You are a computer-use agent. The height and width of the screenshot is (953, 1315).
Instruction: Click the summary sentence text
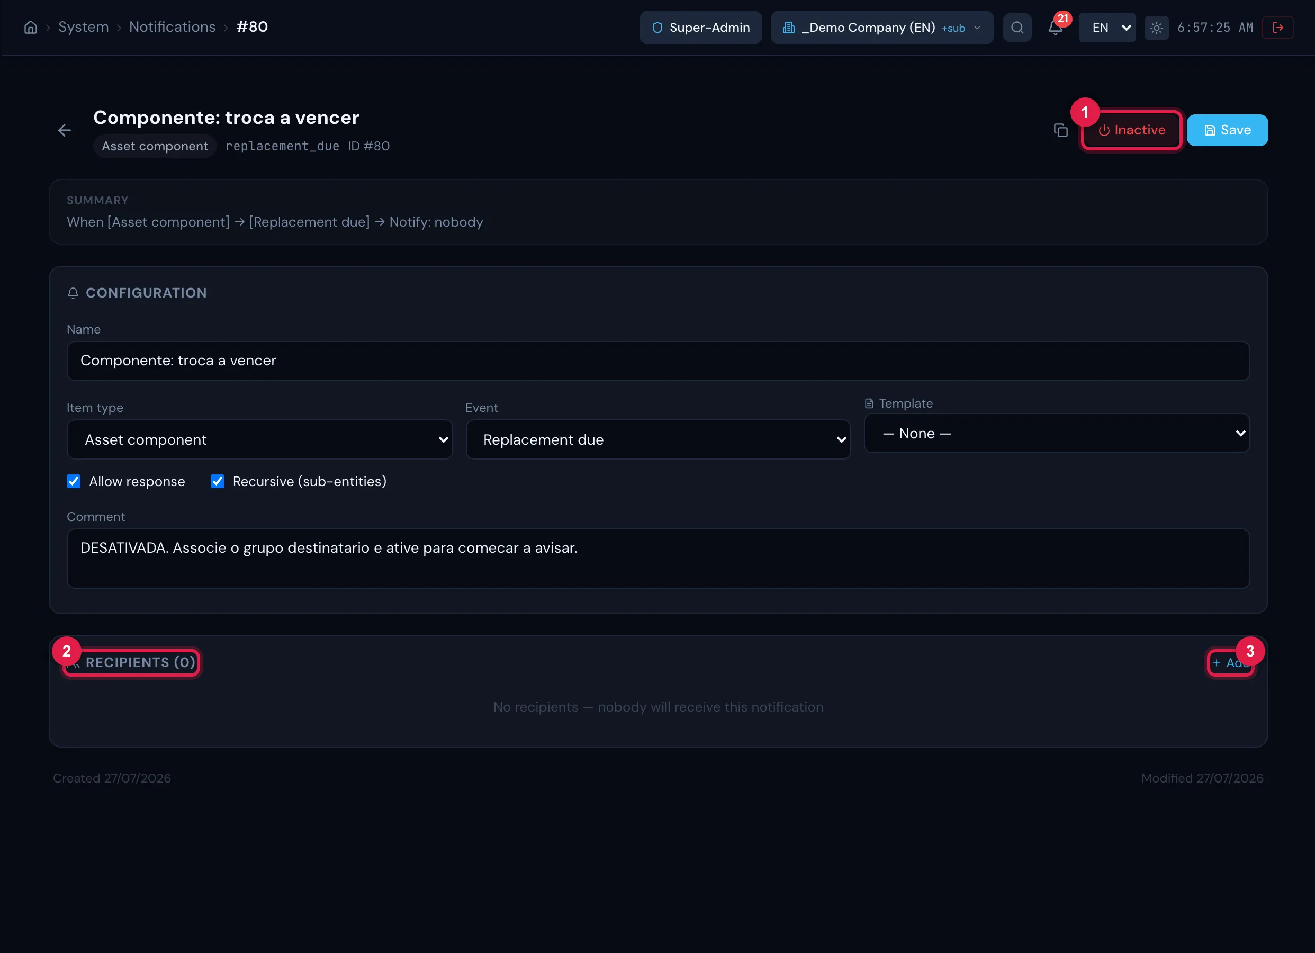[275, 222]
